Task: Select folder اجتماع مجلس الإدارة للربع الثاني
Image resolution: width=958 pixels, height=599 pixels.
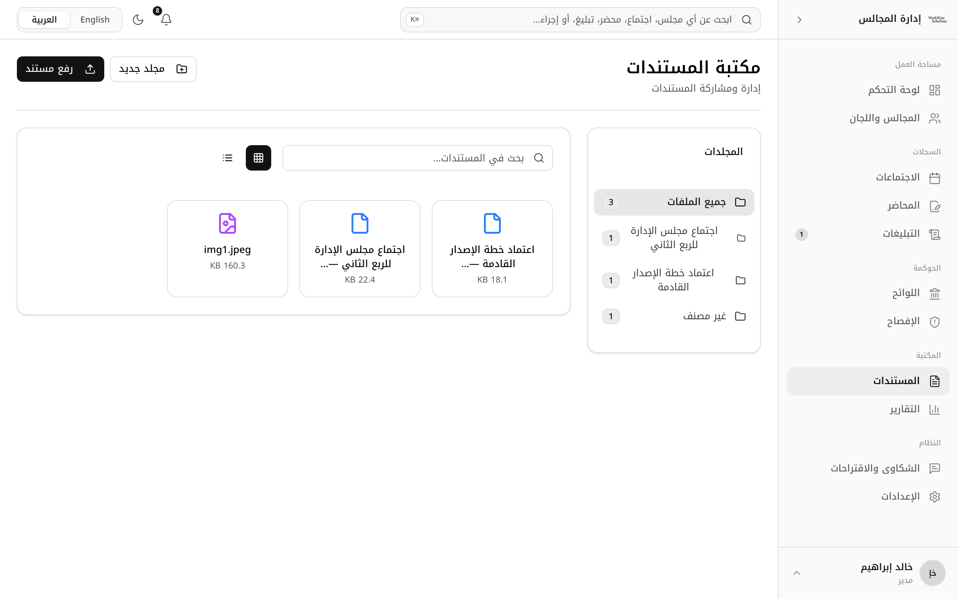Action: point(674,238)
